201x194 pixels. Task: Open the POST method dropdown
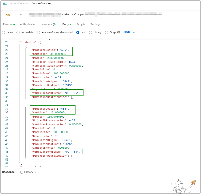[13, 15]
